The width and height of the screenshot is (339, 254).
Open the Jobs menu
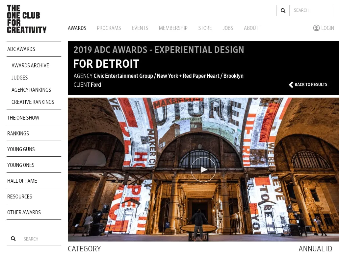click(228, 28)
